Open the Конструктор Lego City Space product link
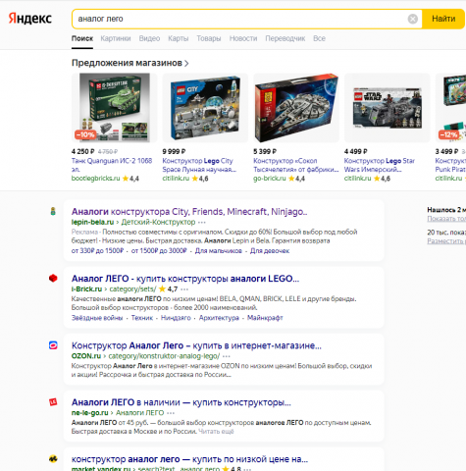Viewport: 466px width, 471px height. pyautogui.click(x=199, y=165)
